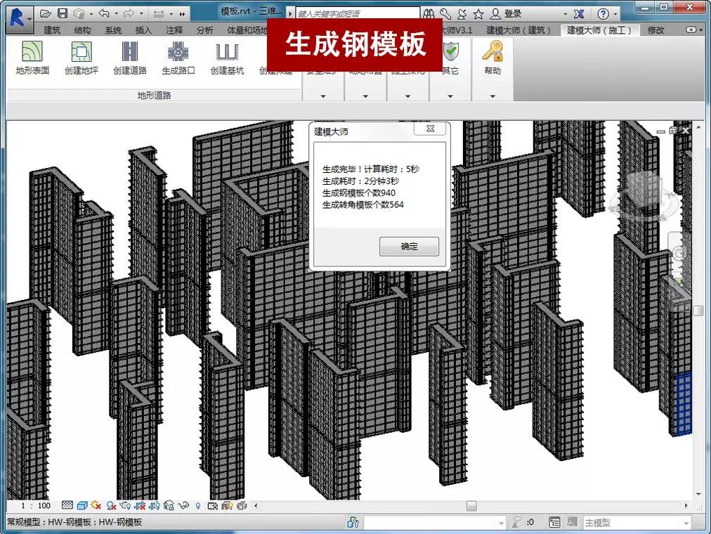Screen dimensions: 711x534
Task: Toggle the show crop region icon
Action: pos(154,505)
